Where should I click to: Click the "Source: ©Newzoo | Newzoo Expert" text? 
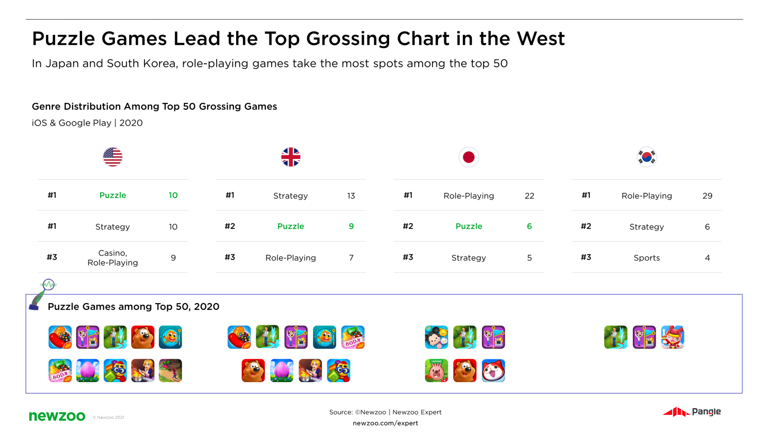[385, 412]
